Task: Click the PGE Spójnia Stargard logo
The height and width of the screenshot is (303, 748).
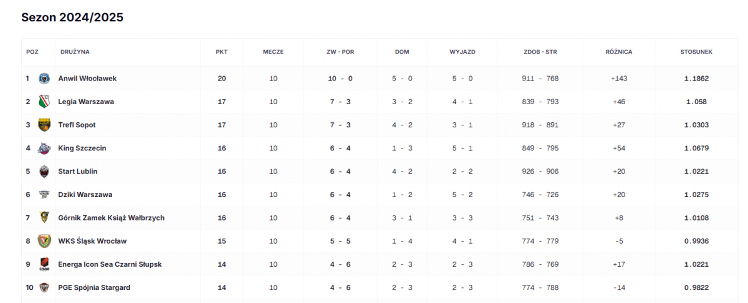Action: point(44,287)
